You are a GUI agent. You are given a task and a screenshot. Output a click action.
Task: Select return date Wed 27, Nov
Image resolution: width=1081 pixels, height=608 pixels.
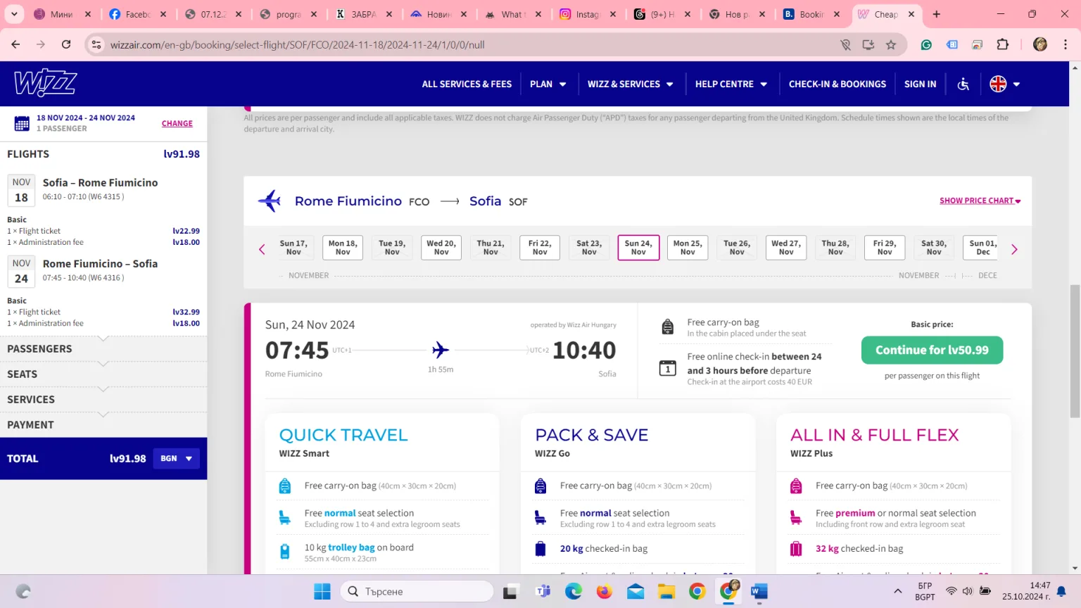pos(786,248)
